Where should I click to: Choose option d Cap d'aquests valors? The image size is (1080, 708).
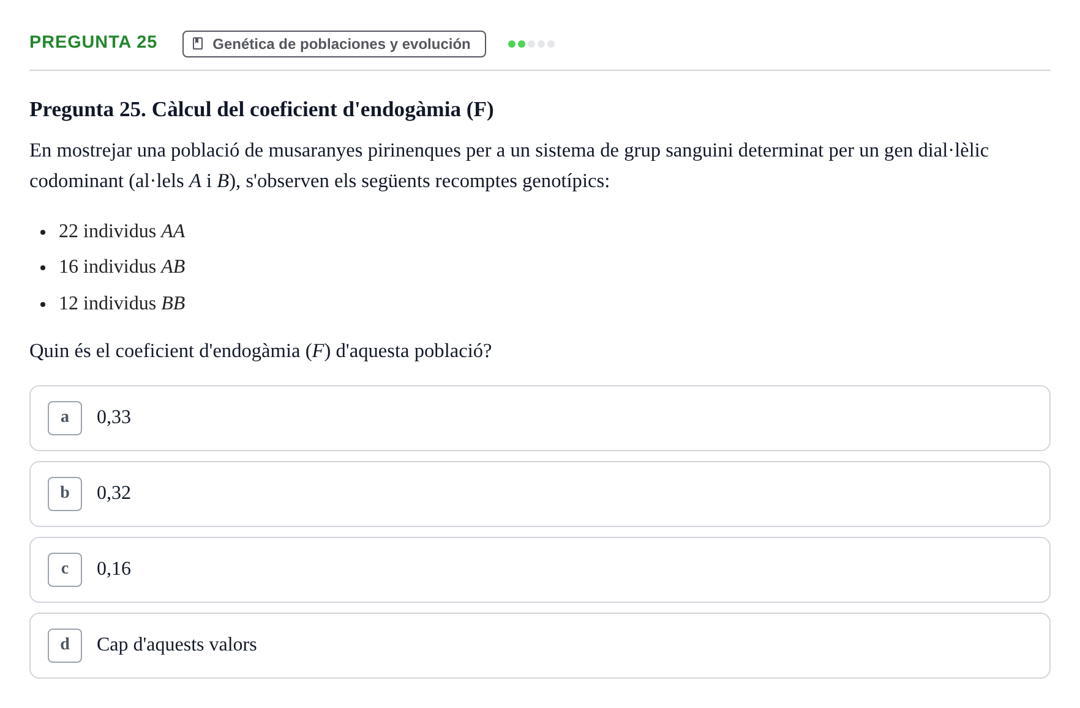pyautogui.click(x=540, y=646)
